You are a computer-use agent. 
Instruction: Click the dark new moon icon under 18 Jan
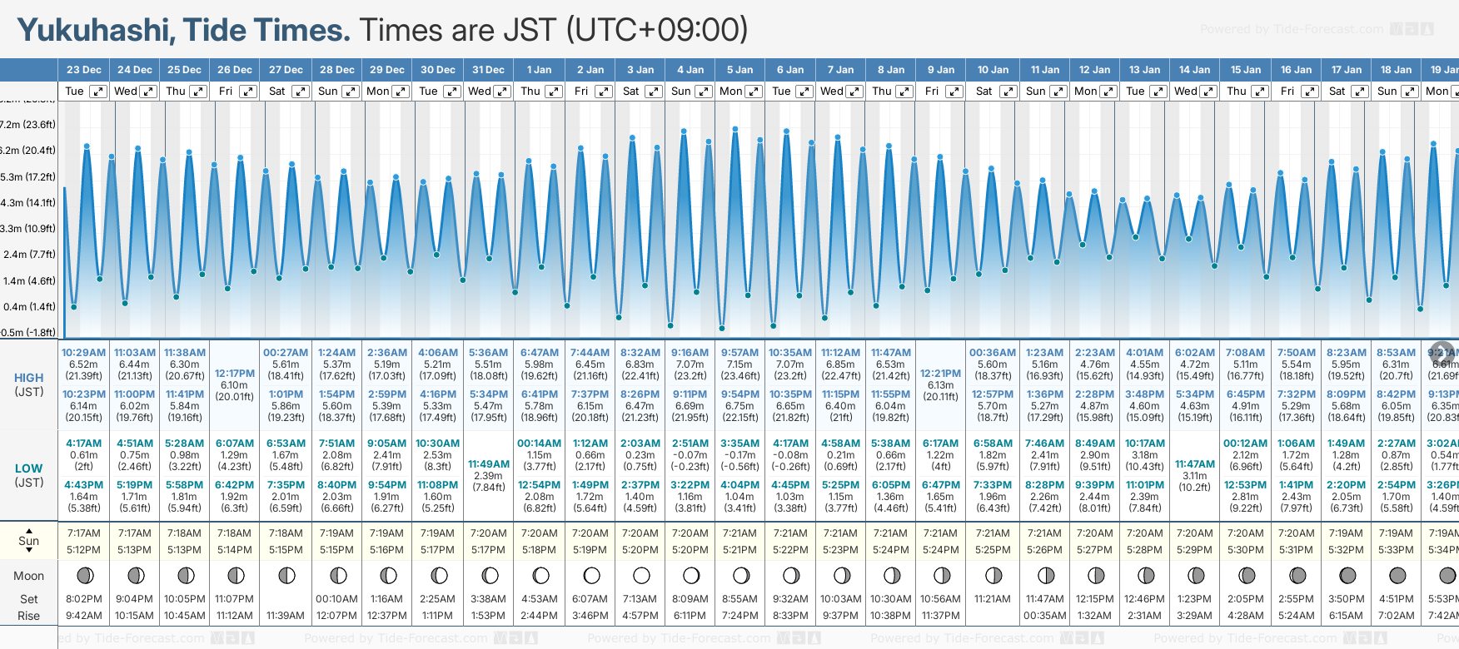(x=1397, y=575)
